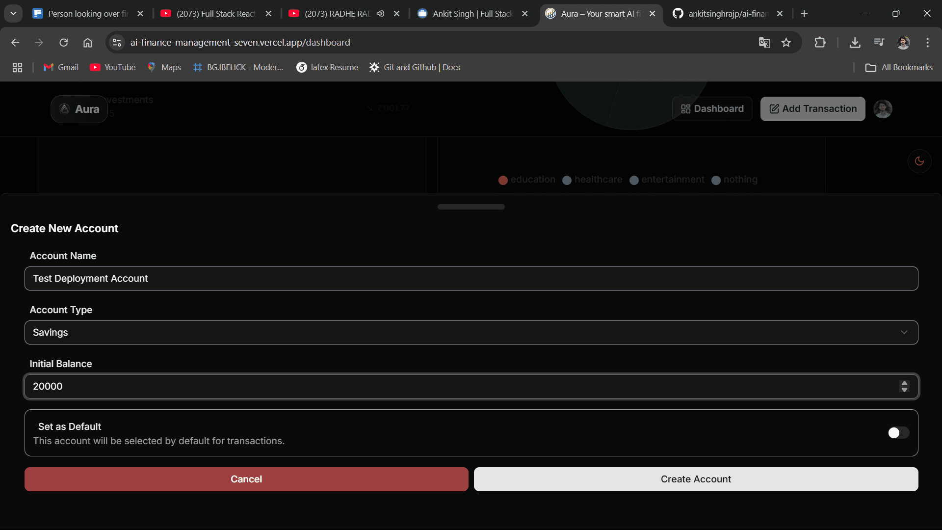This screenshot has width=942, height=530.
Task: Click the drawer drag handle bar
Action: click(471, 207)
